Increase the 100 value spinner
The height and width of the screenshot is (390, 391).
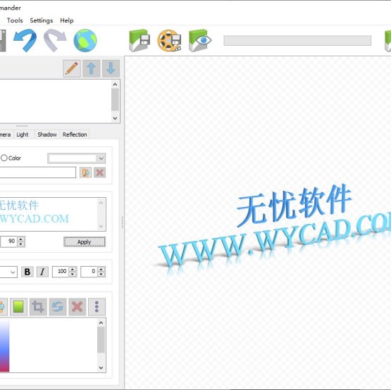(73, 269)
